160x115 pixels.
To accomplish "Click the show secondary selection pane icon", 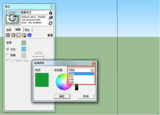I will coord(51,12).
